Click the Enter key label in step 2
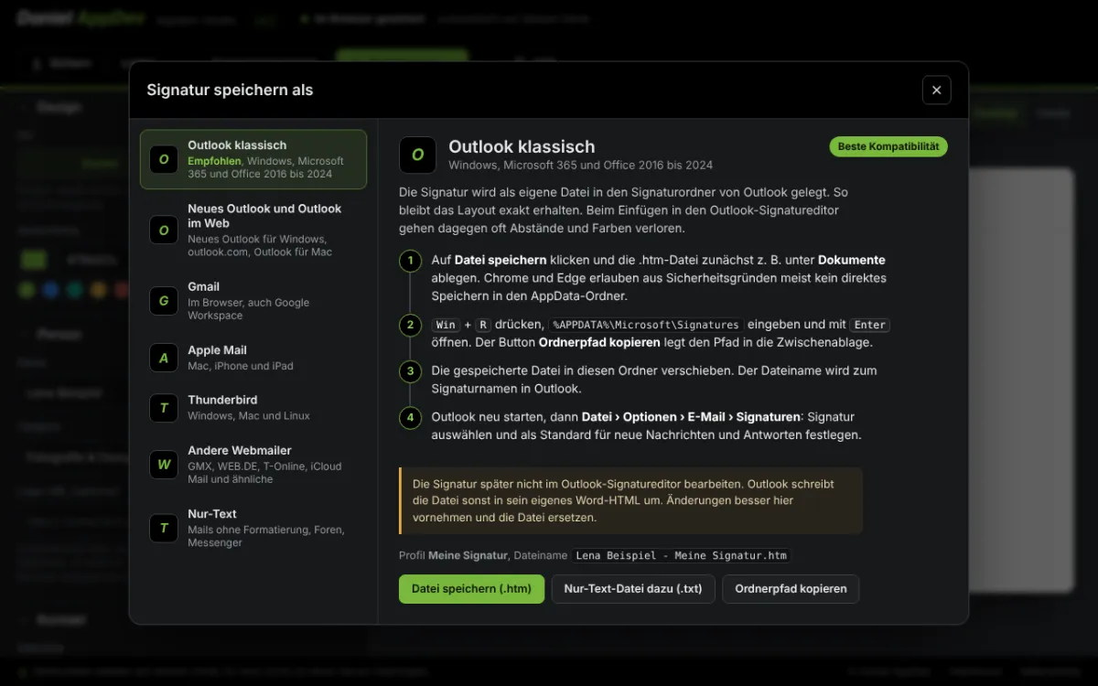1098x686 pixels. (870, 325)
